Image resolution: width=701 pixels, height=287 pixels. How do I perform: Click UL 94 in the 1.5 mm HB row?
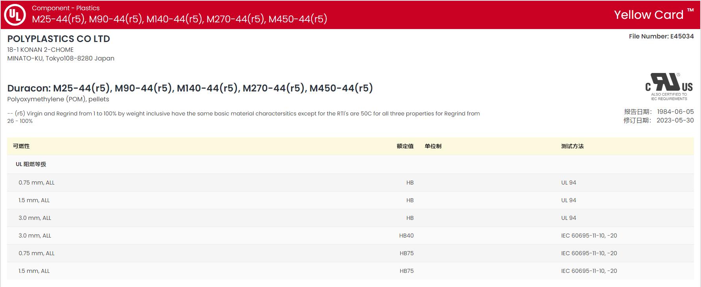click(569, 200)
